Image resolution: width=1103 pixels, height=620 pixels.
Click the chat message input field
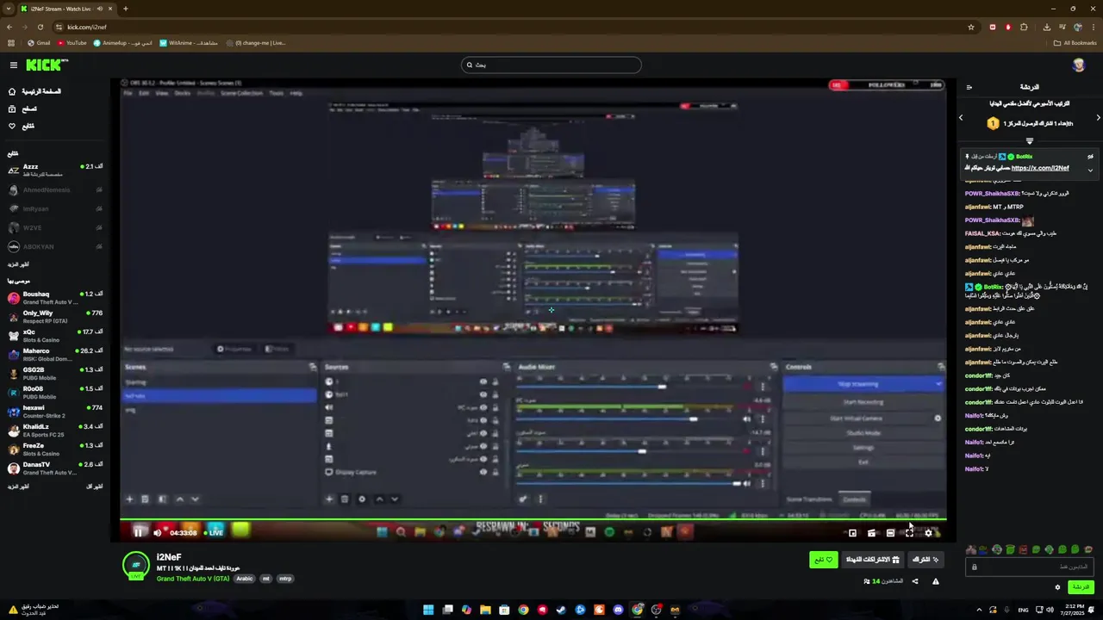[1031, 567]
